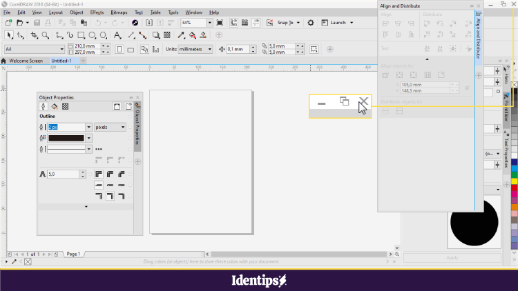This screenshot has height=291, width=518.
Task: Select the Pick tool arrow
Action: pyautogui.click(x=9, y=35)
